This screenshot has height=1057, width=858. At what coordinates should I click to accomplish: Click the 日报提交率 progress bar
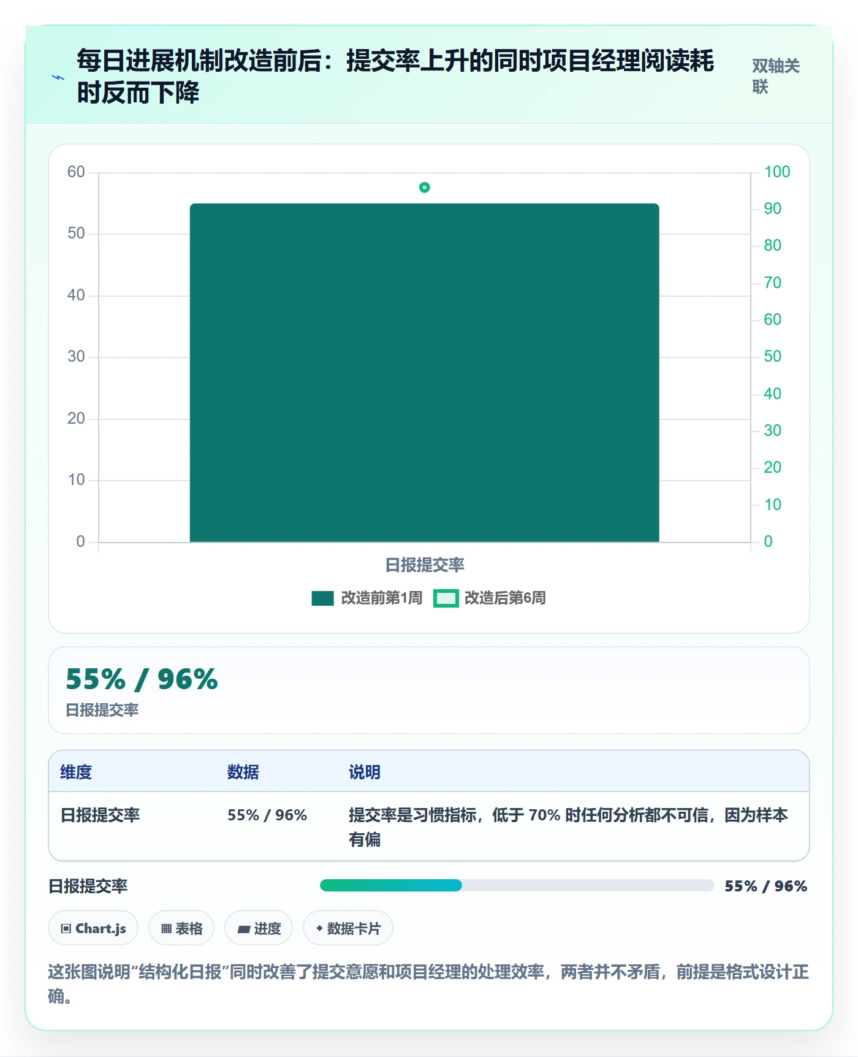(x=517, y=885)
